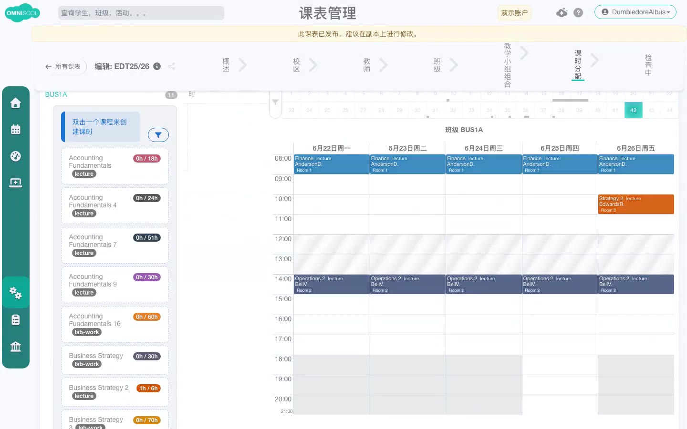The width and height of the screenshot is (687, 429).
Task: Jump to week 23 in the week strip
Action: (x=291, y=110)
